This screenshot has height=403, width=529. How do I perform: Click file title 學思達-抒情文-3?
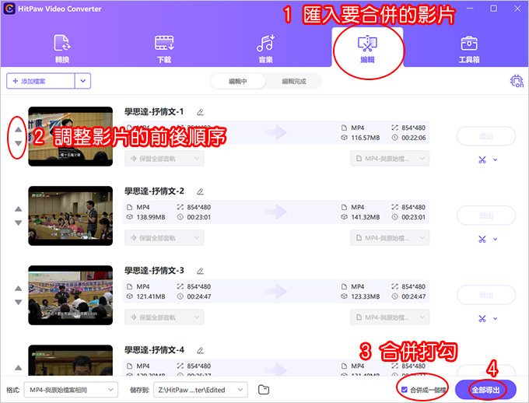(x=154, y=271)
